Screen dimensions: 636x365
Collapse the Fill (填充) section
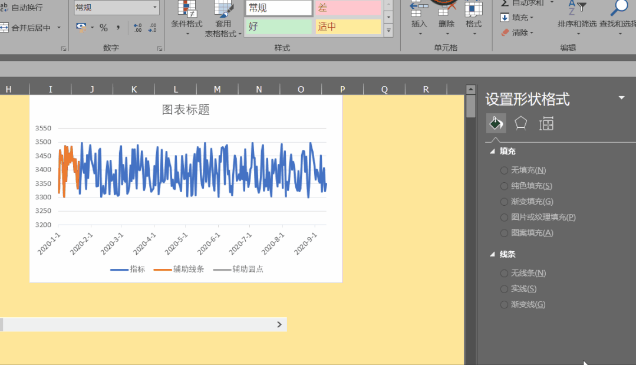point(492,152)
